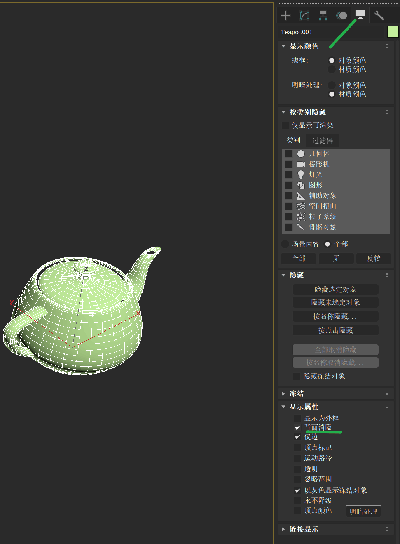Click the 图形 shapes icon
This screenshot has width=400, height=544.
[301, 185]
